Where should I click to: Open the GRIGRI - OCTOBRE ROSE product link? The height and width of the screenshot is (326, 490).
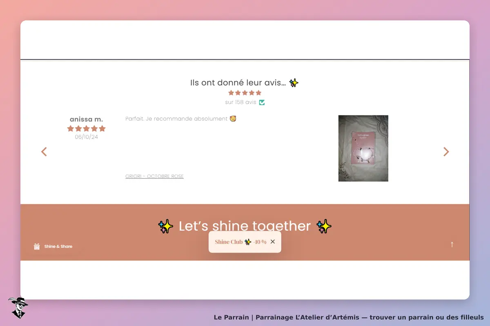[x=154, y=176]
